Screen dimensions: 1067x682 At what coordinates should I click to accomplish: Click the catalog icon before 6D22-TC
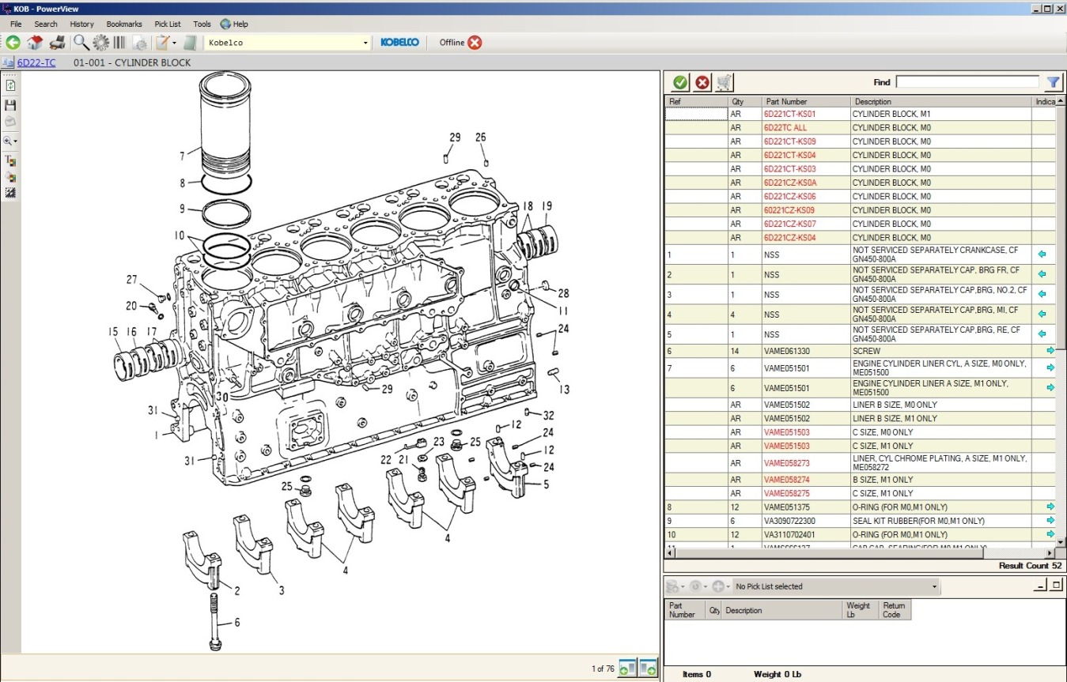[x=9, y=62]
